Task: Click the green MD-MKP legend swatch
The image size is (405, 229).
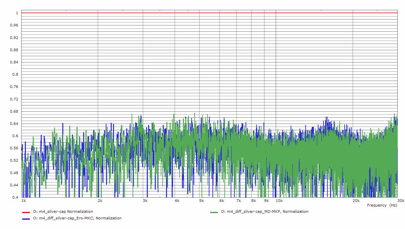Action: point(214,212)
